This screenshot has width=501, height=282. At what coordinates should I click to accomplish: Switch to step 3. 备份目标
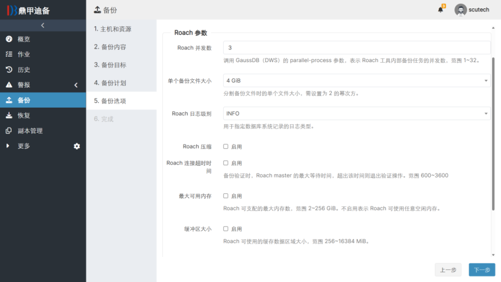coord(110,65)
